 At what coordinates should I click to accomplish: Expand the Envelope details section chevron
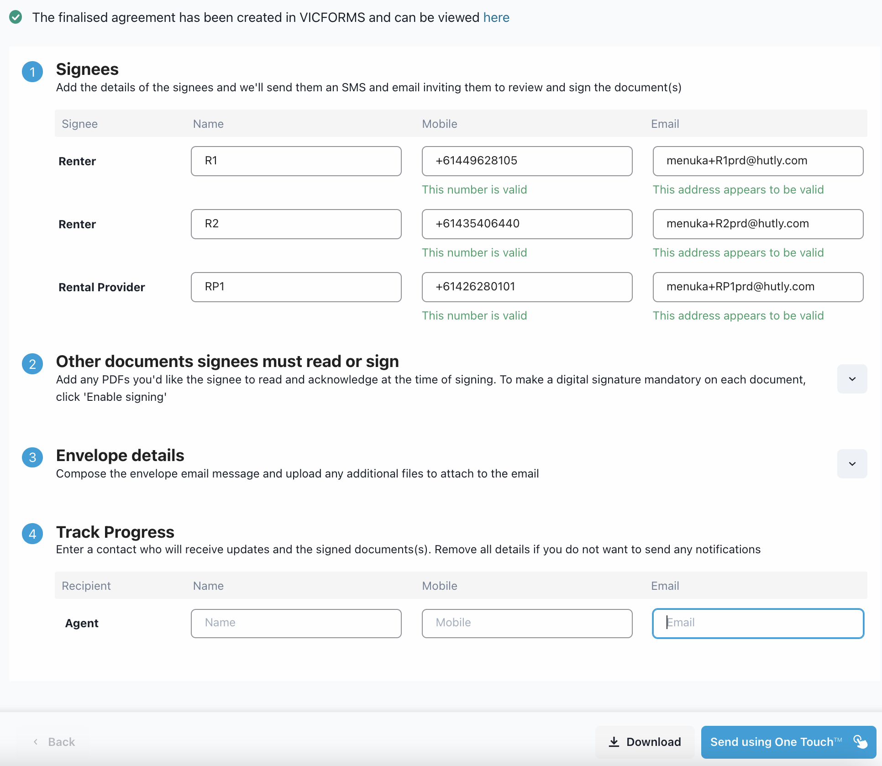[x=852, y=464]
